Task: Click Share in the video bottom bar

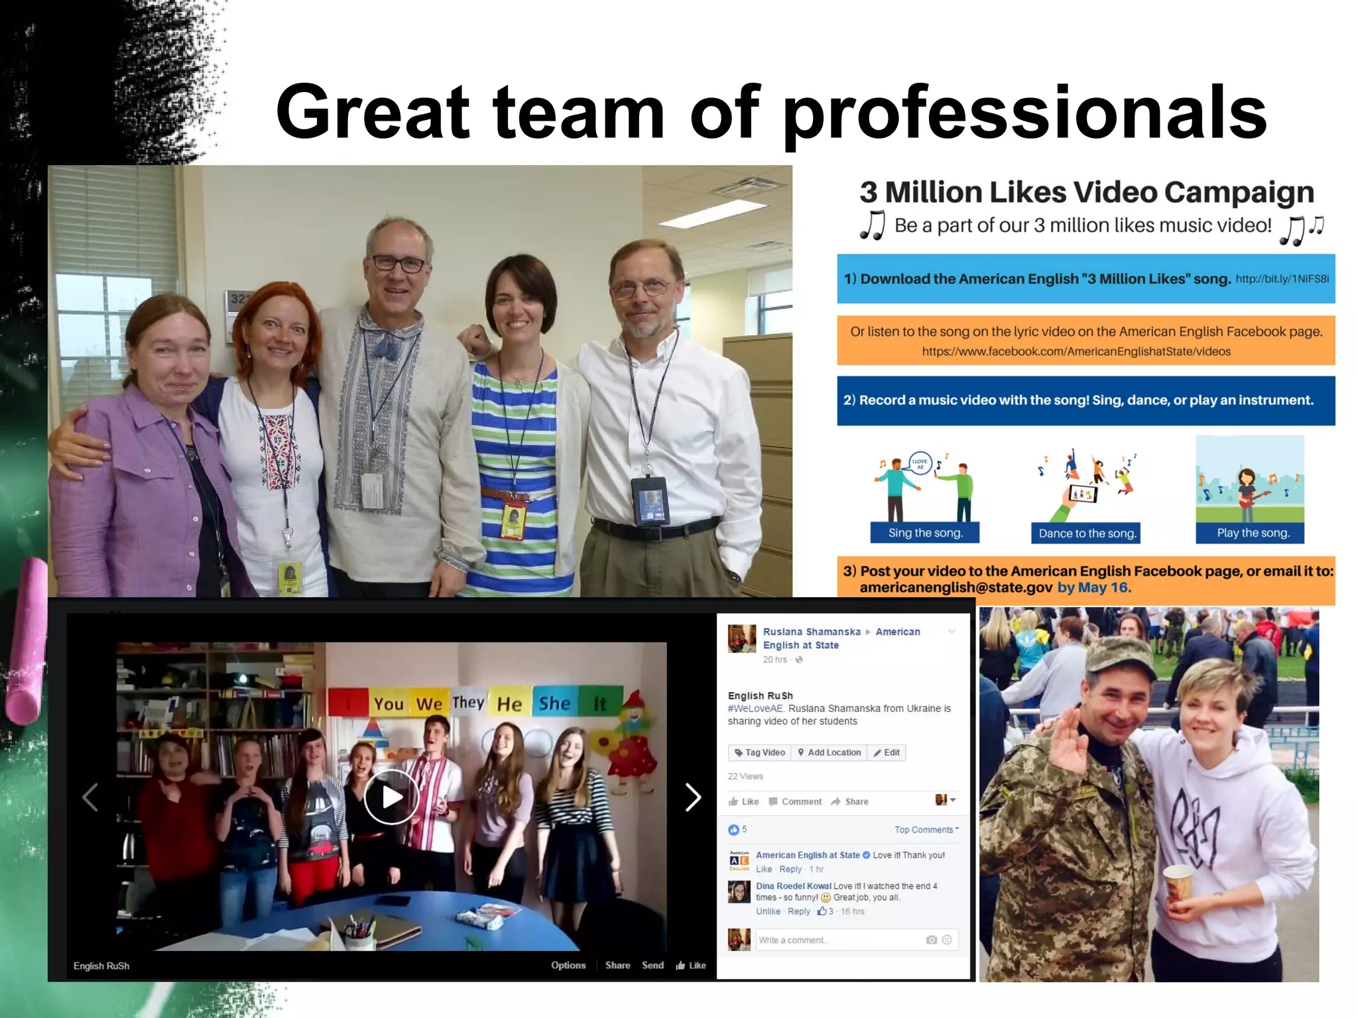Action: [617, 965]
